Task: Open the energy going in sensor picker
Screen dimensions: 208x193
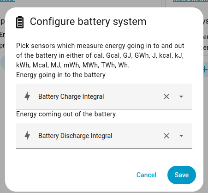Action: (104, 96)
